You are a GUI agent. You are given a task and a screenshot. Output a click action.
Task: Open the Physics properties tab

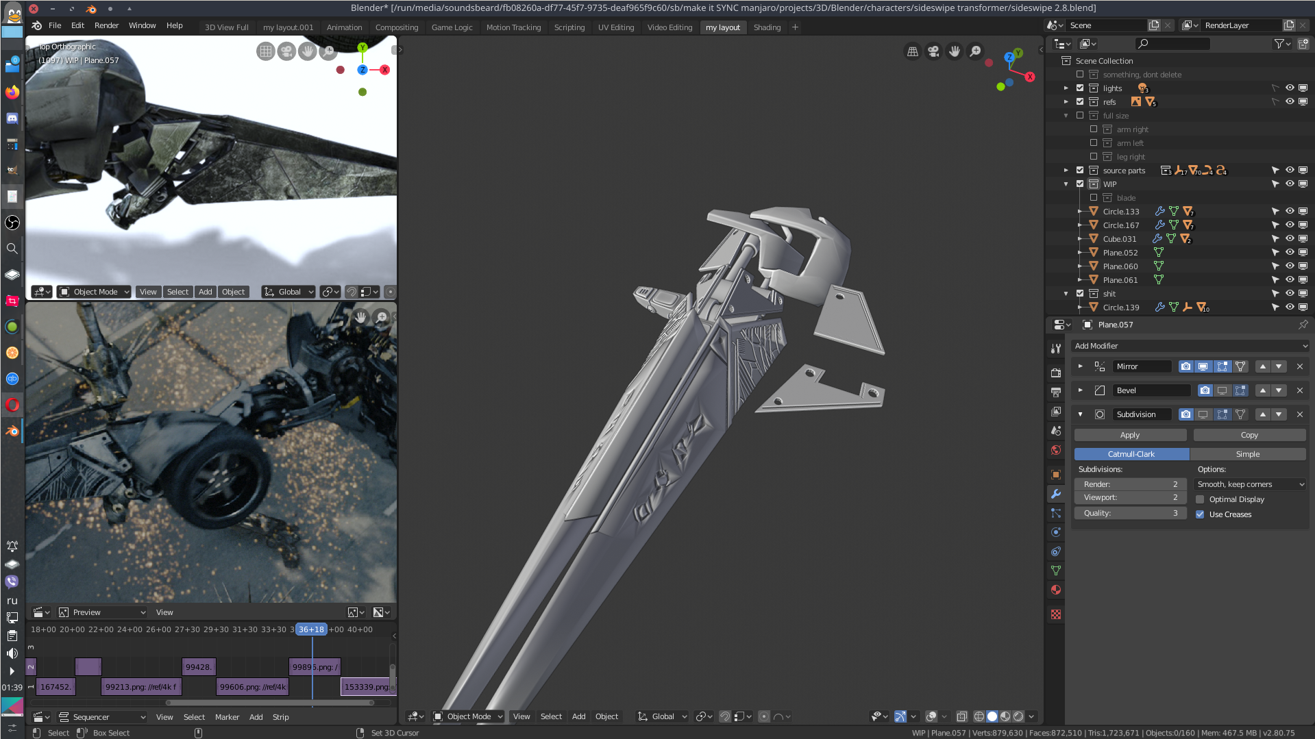click(1056, 532)
